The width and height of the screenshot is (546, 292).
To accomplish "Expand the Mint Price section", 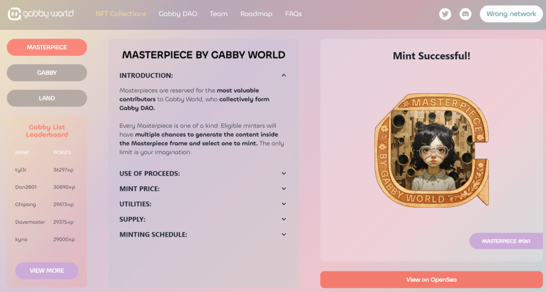I will pos(284,189).
